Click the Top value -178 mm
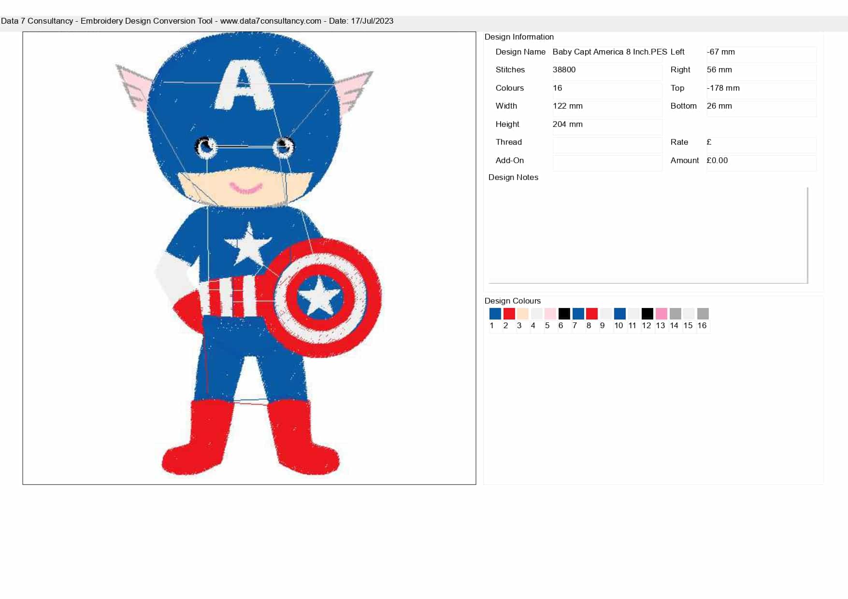The width and height of the screenshot is (848, 599). [x=762, y=90]
